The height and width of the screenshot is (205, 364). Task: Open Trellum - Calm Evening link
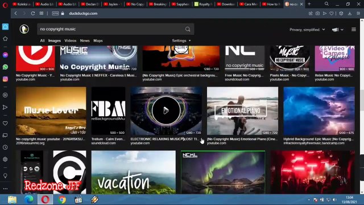point(108,139)
